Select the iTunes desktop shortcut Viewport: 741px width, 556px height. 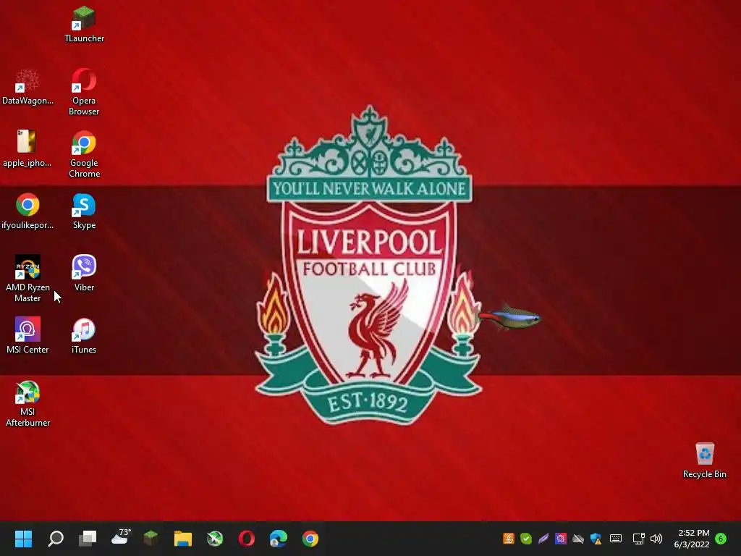84,336
